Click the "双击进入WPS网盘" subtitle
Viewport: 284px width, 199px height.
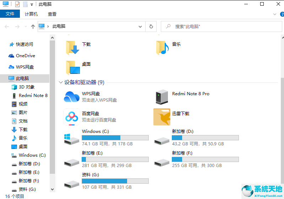(99, 100)
